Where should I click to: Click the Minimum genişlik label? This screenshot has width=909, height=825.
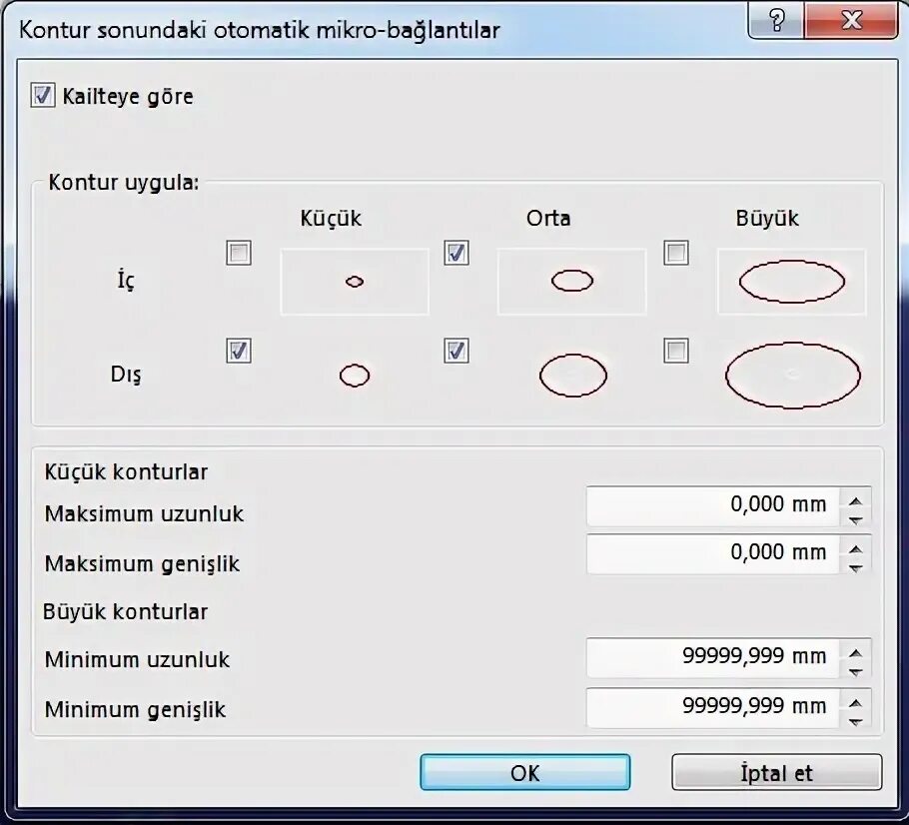coord(135,709)
